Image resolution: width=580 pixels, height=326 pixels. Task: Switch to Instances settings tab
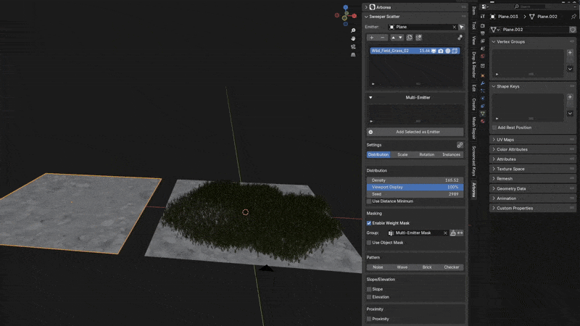point(451,154)
